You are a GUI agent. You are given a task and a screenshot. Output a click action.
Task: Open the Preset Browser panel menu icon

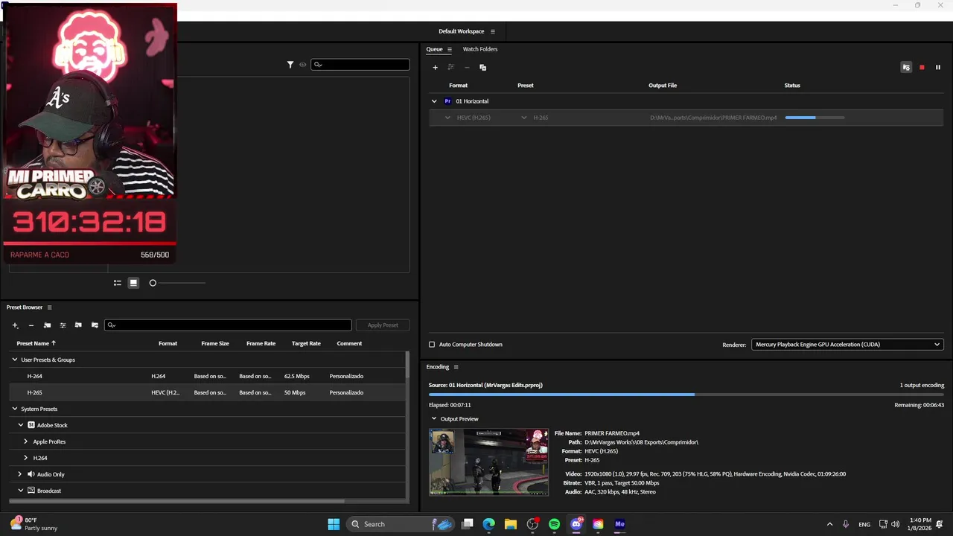pyautogui.click(x=50, y=307)
